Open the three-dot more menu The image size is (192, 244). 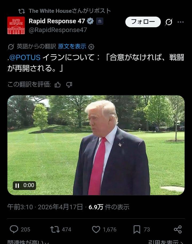(x=181, y=22)
